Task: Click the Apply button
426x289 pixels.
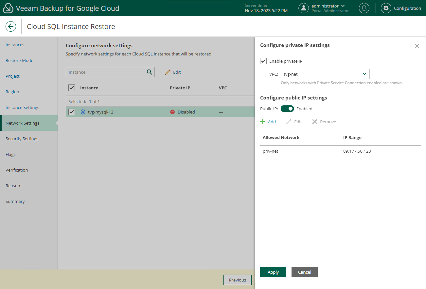Action: (273, 272)
